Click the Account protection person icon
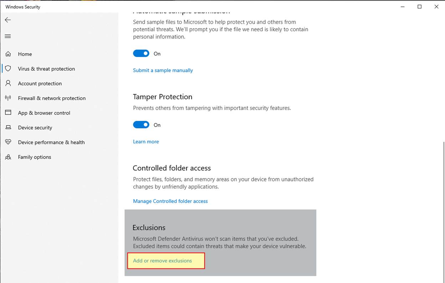The image size is (445, 283). point(8,83)
